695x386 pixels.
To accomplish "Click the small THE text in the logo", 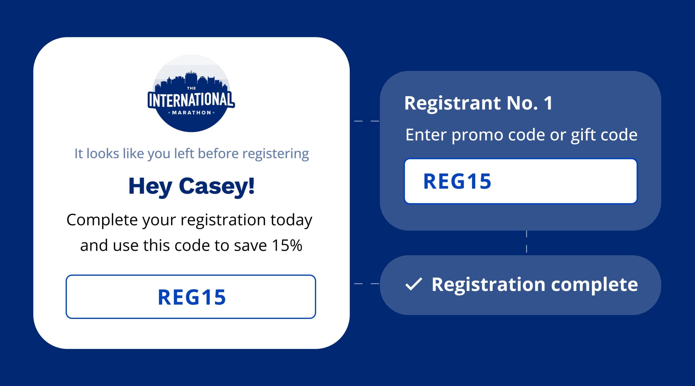I will click(x=191, y=88).
